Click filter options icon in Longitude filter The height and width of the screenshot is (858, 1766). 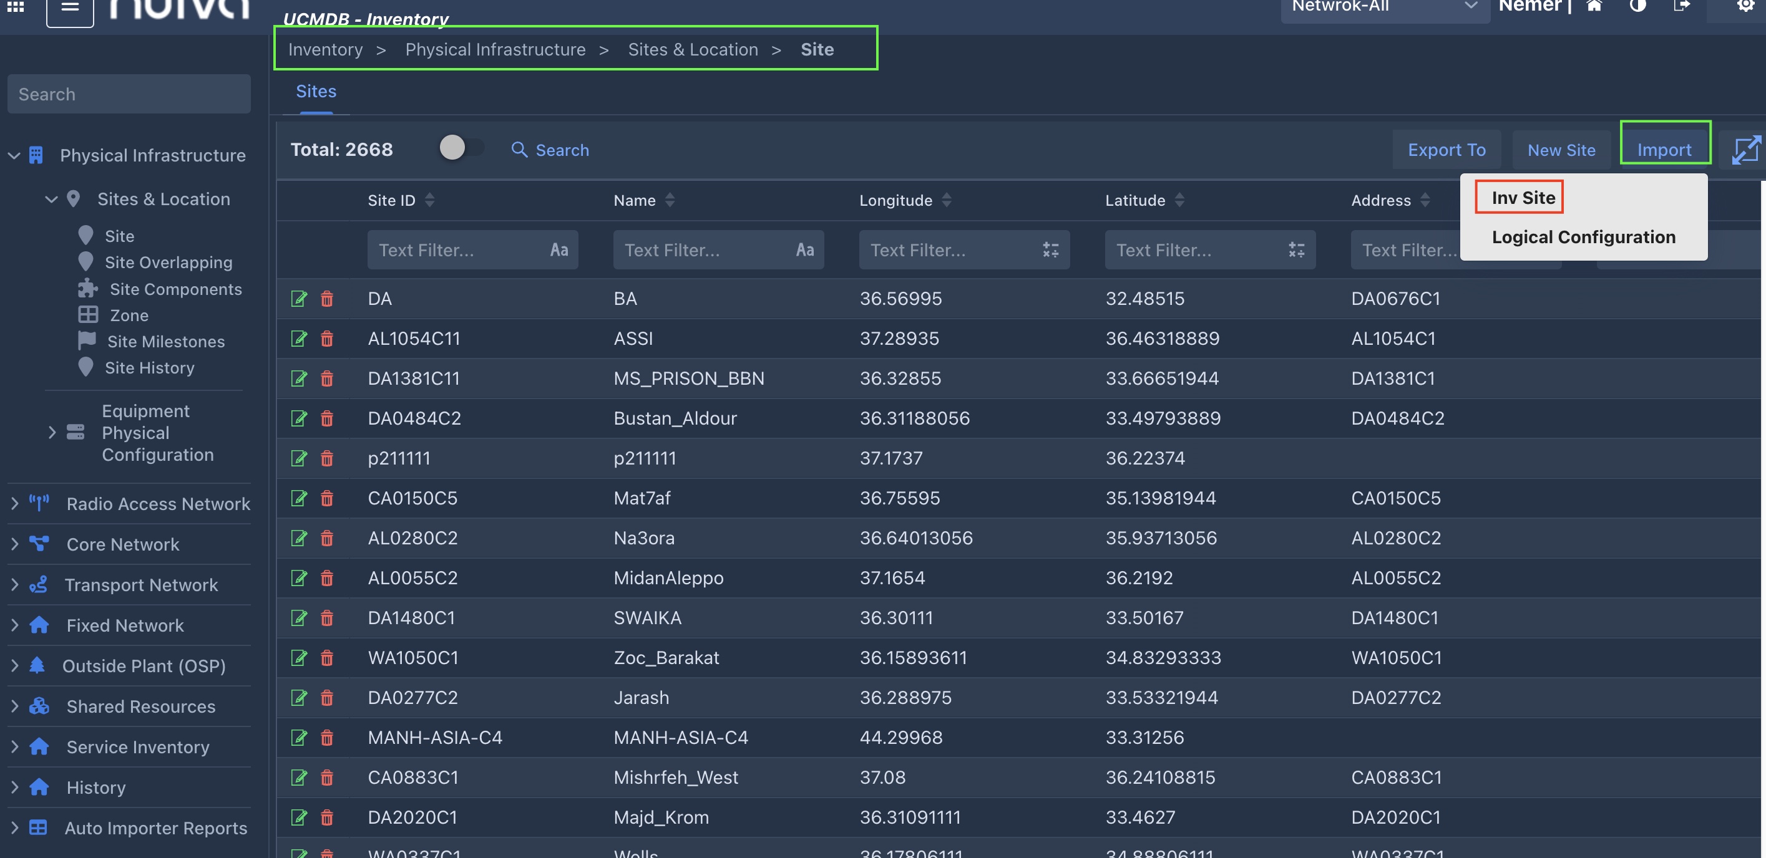pyautogui.click(x=1050, y=250)
